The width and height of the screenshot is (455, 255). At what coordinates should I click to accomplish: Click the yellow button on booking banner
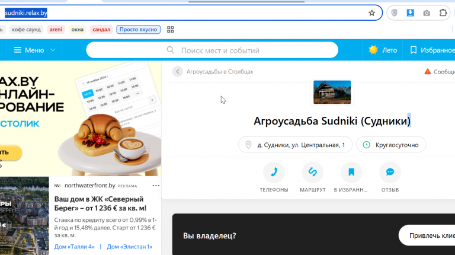11,152
